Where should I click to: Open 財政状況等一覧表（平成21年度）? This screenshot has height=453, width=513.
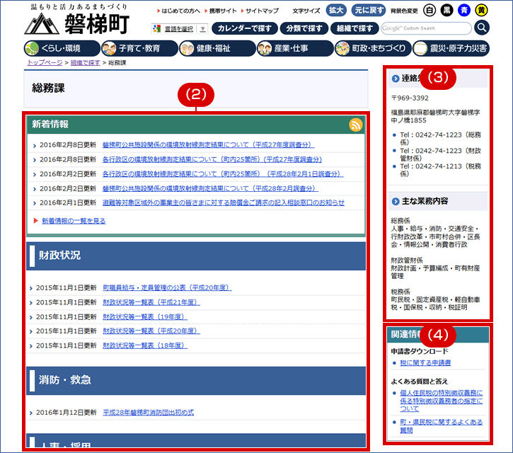coord(151,302)
